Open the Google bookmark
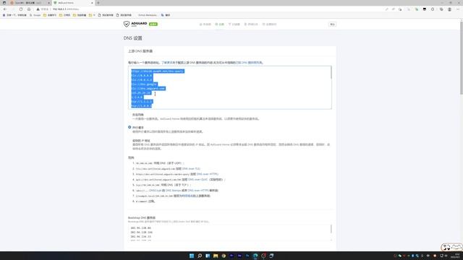This screenshot has width=463, height=260. [35, 15]
